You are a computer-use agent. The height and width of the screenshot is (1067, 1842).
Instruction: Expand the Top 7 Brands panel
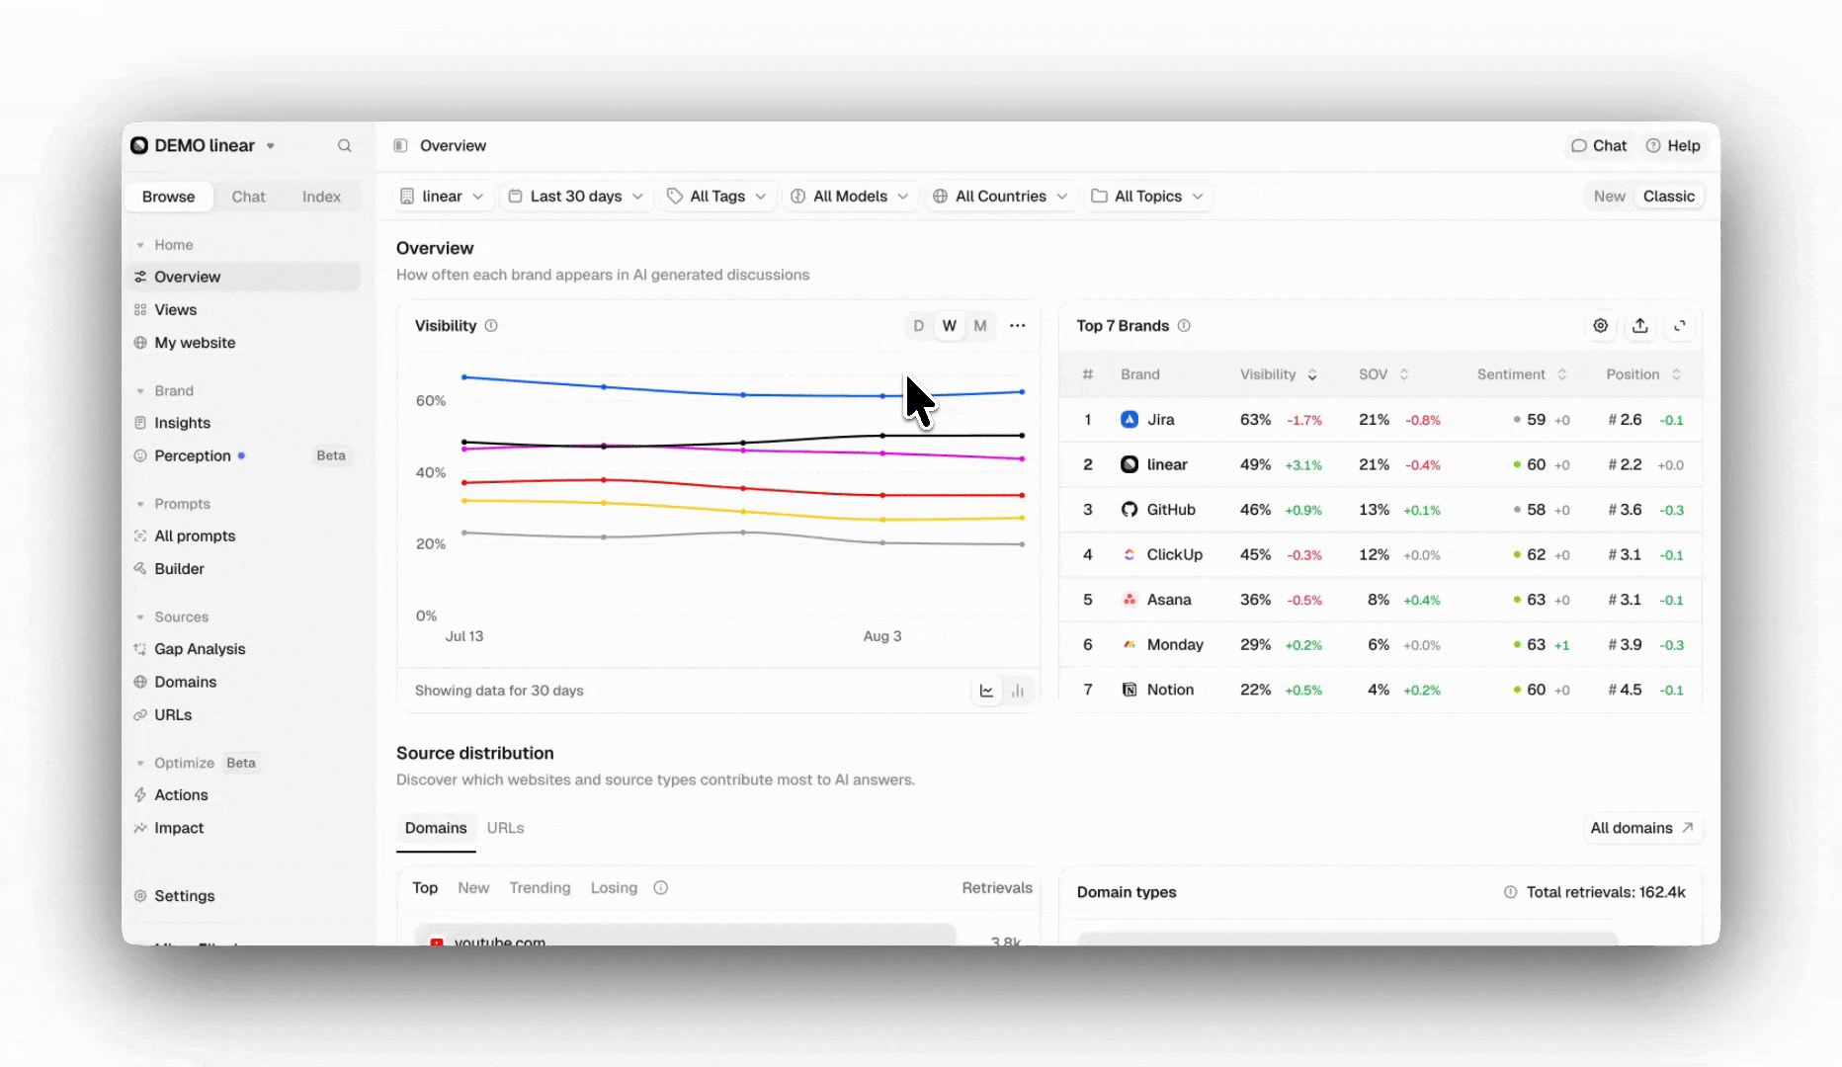point(1679,326)
